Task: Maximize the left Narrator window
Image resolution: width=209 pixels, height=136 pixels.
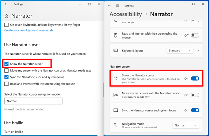Action: 89,4
